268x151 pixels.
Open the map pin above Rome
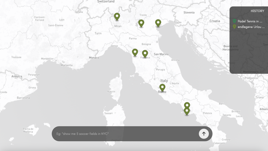[x=162, y=87]
